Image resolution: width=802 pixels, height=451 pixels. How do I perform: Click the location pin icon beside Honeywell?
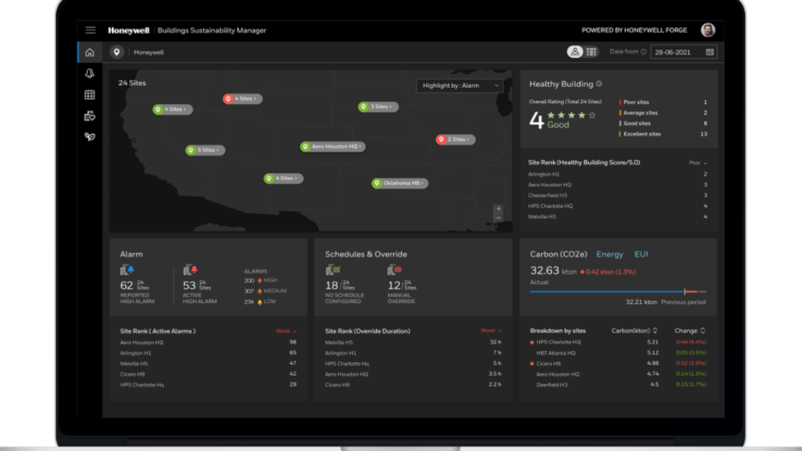click(x=117, y=52)
